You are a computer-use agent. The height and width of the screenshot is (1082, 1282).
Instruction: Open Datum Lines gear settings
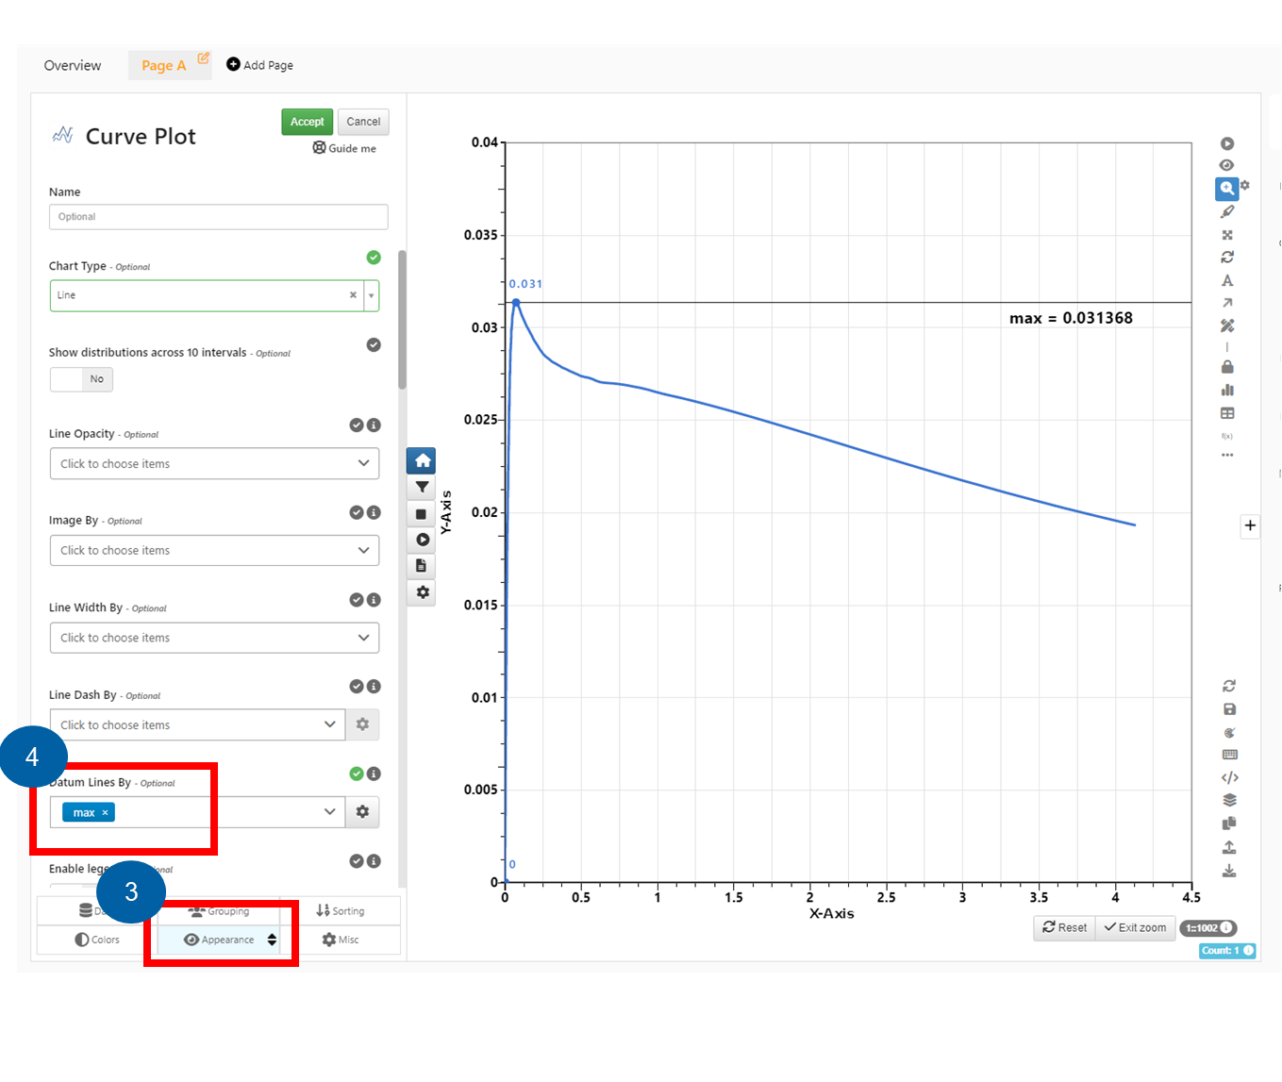tap(362, 811)
